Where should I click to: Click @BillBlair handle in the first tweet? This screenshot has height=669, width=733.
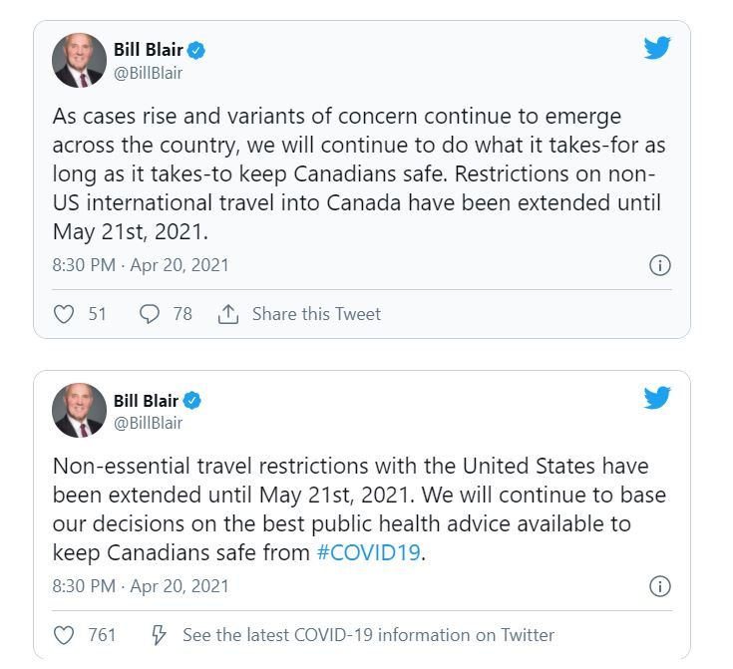(149, 74)
